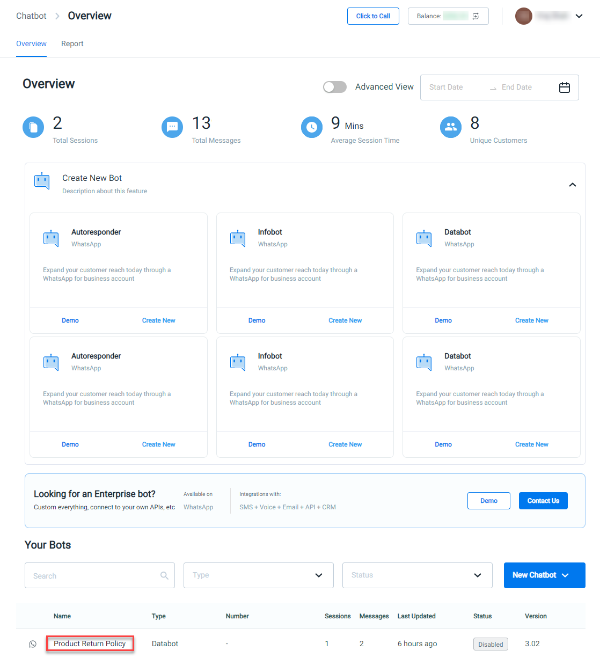Click Demo on first Databot card
The width and height of the screenshot is (600, 658).
coord(443,320)
